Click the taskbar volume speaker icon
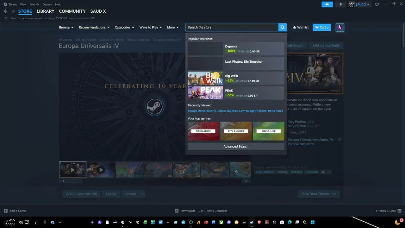This screenshot has height=228, width=405. [x=21, y=222]
